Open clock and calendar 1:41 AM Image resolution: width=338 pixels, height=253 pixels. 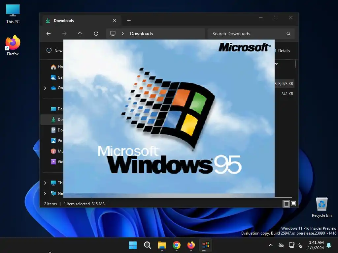tap(316, 245)
